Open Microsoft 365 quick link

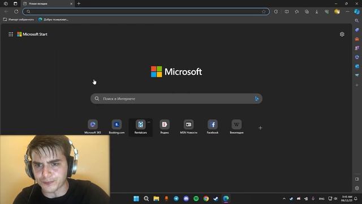pyautogui.click(x=93, y=127)
